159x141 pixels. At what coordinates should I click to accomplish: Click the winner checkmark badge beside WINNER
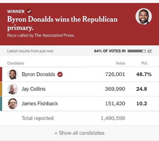[29, 11]
